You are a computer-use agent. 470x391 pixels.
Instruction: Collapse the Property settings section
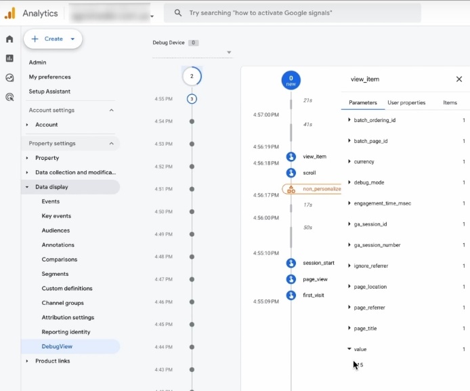(111, 144)
